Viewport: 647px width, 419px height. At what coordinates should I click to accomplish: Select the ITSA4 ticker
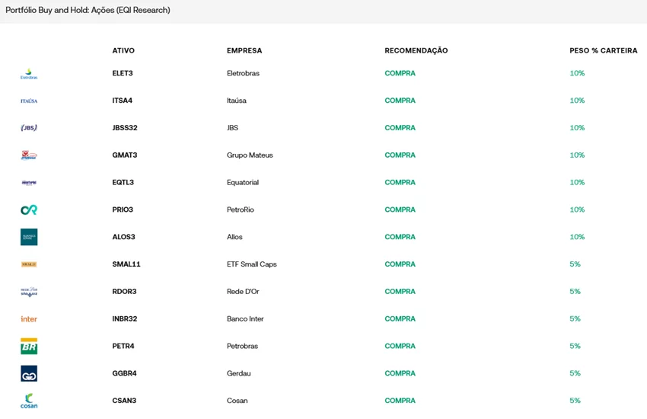(122, 101)
